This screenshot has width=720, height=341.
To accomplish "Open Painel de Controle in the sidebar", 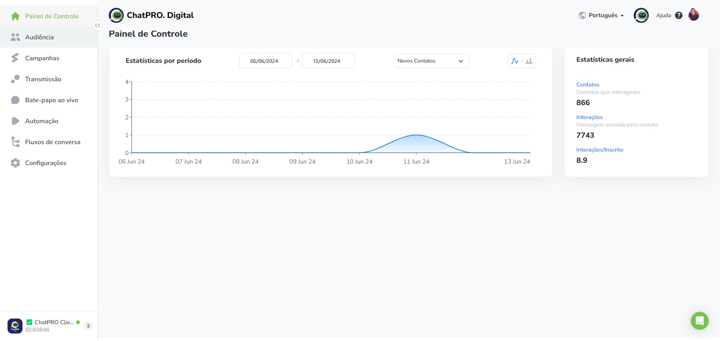I will [49, 16].
